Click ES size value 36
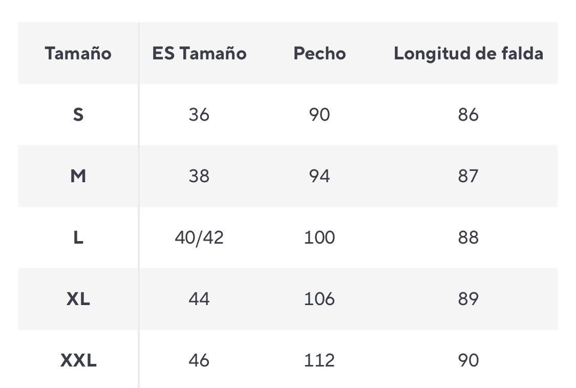 [x=199, y=115]
